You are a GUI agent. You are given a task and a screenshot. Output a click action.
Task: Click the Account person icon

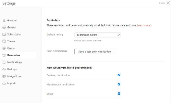4,20
